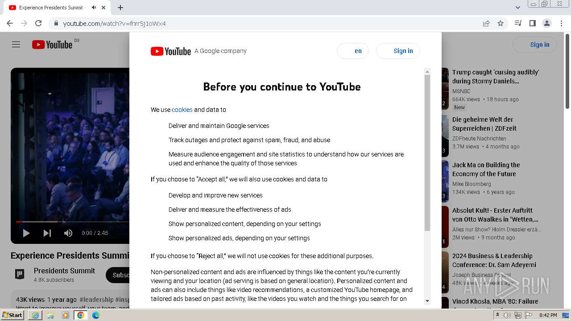Open 'Absolut Kult! - Erster Auftritt' video
This screenshot has width=571, height=321.
[495, 215]
